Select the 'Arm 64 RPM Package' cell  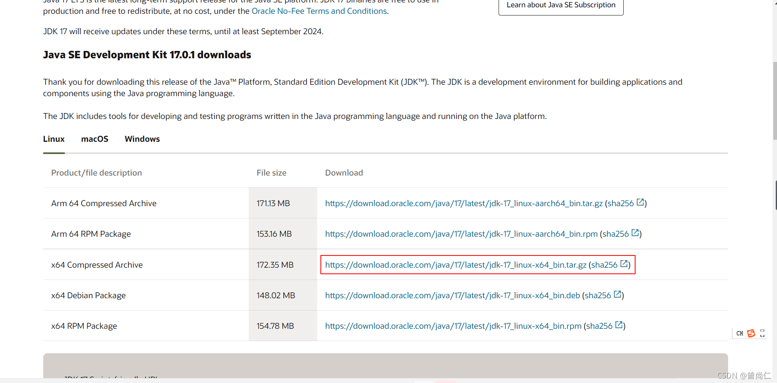pyautogui.click(x=146, y=234)
